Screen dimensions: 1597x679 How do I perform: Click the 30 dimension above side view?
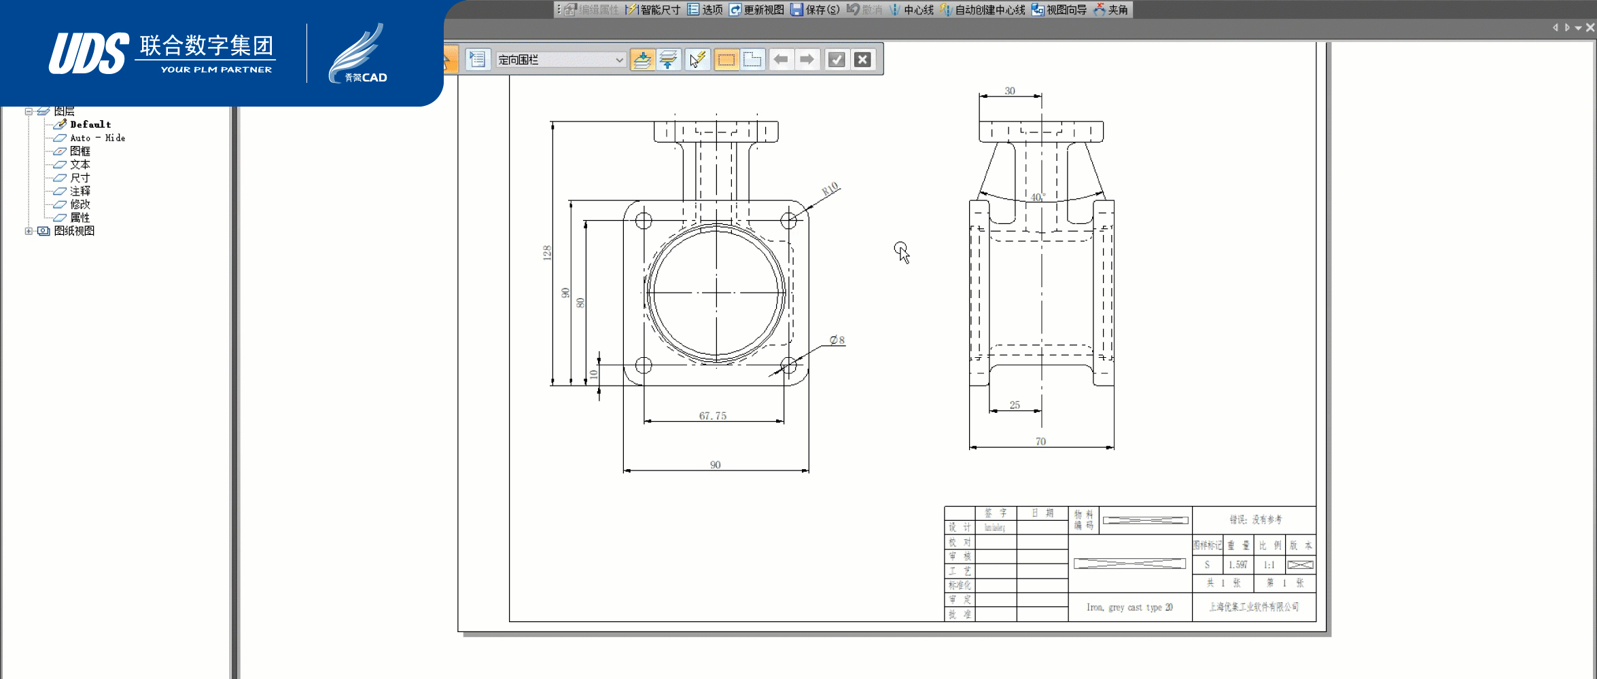pyautogui.click(x=1010, y=91)
